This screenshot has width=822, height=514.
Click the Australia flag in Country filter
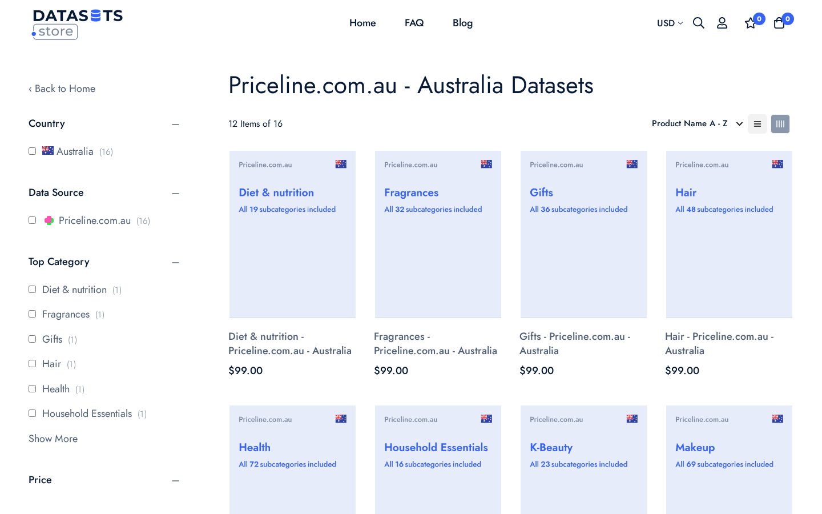click(x=48, y=151)
